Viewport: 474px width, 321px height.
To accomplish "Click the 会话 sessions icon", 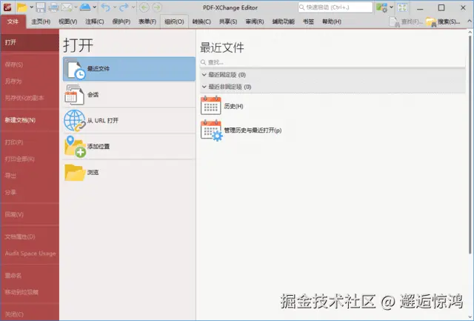I will [74, 95].
